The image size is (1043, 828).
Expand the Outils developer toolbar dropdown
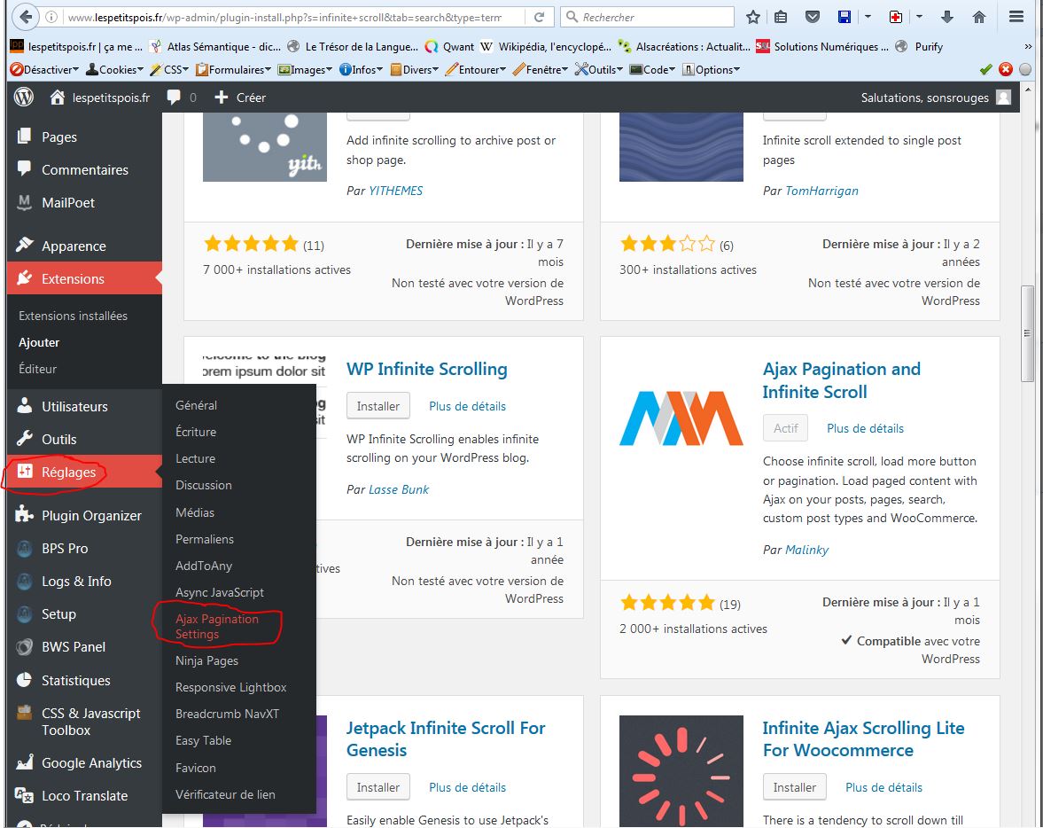coord(599,69)
